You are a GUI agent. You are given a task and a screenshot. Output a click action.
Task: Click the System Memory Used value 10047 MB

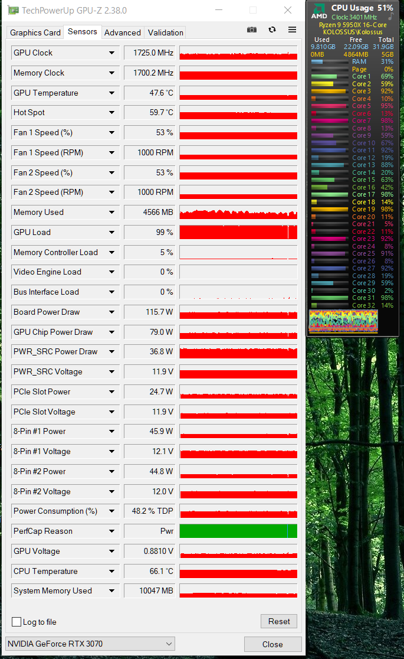(x=150, y=591)
